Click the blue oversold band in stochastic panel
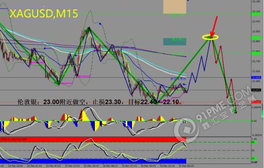The width and height of the screenshot is (264, 168). (x=93, y=161)
